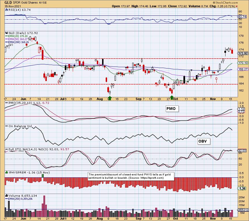
Task: Click the PMO signal 0.72 tag on right axis
Action: click(241, 112)
